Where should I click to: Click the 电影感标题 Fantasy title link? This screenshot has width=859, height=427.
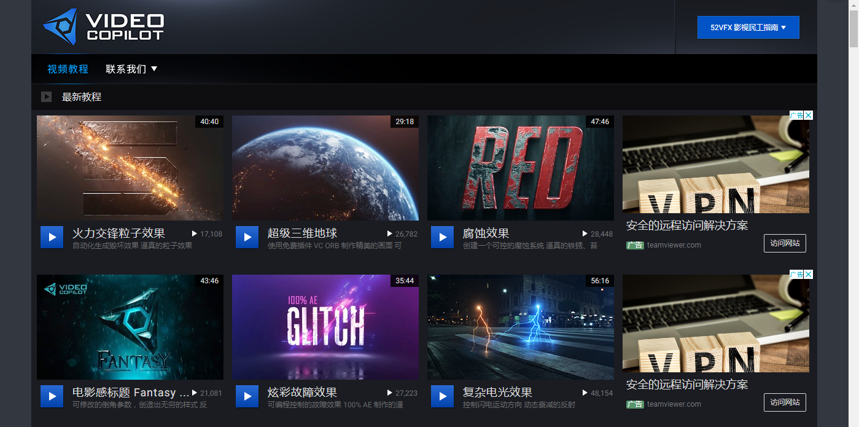click(131, 392)
